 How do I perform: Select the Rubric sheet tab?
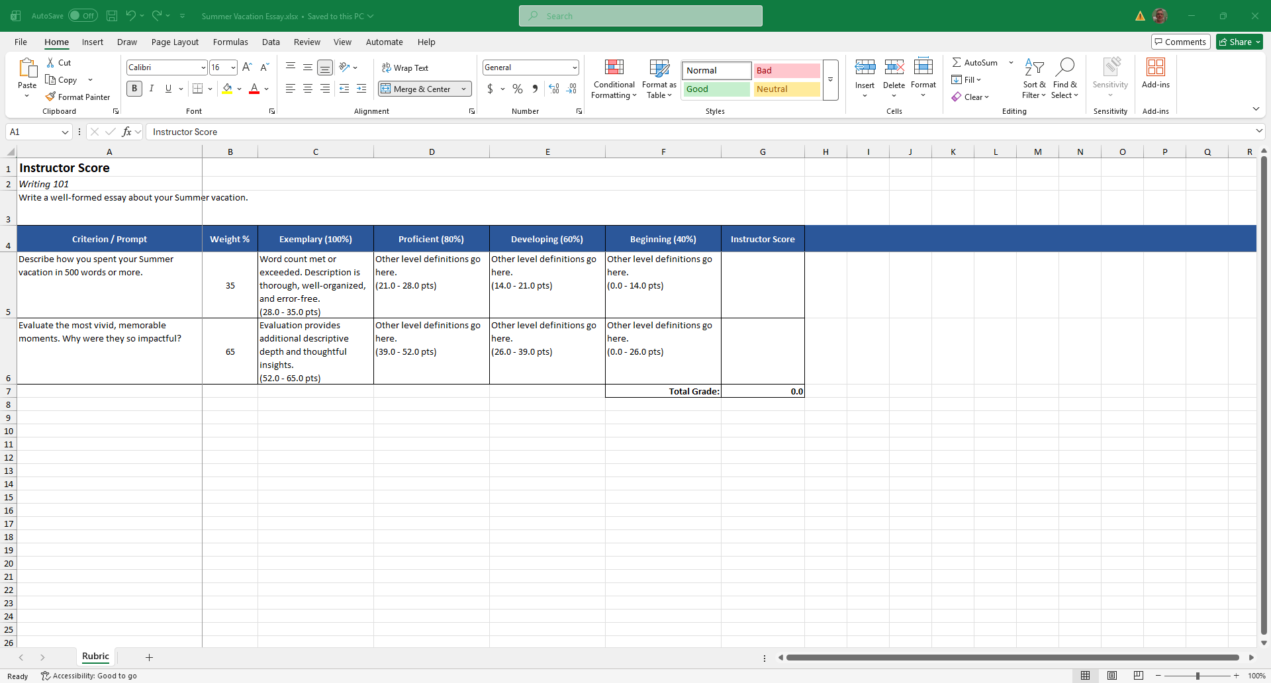pyautogui.click(x=95, y=657)
